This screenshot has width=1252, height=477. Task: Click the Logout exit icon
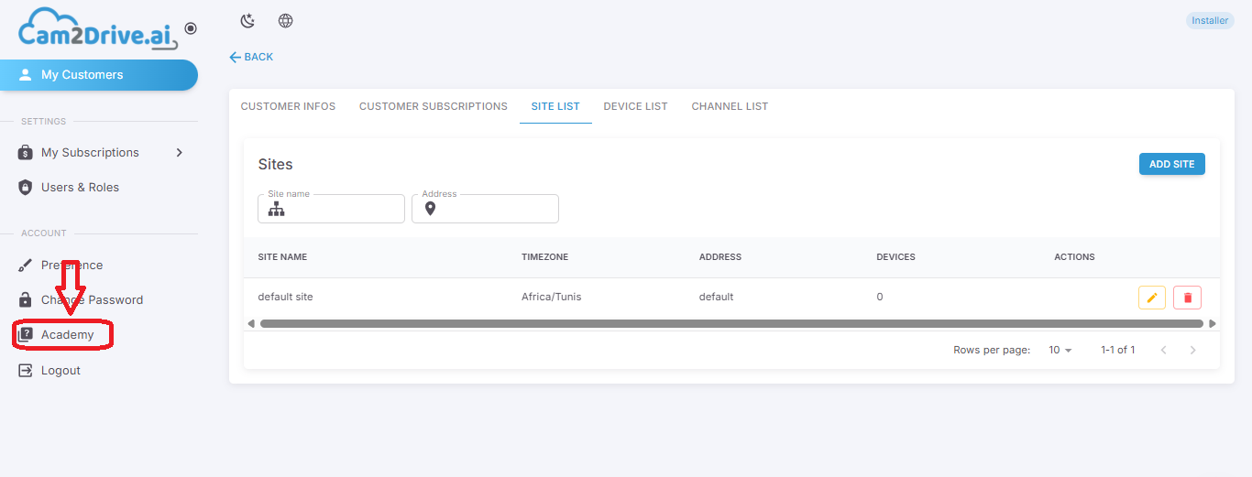pyautogui.click(x=26, y=371)
